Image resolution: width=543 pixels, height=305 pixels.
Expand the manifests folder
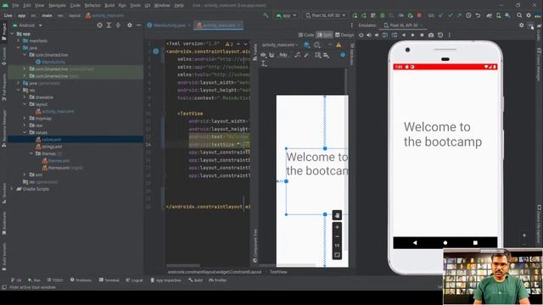coord(19,41)
